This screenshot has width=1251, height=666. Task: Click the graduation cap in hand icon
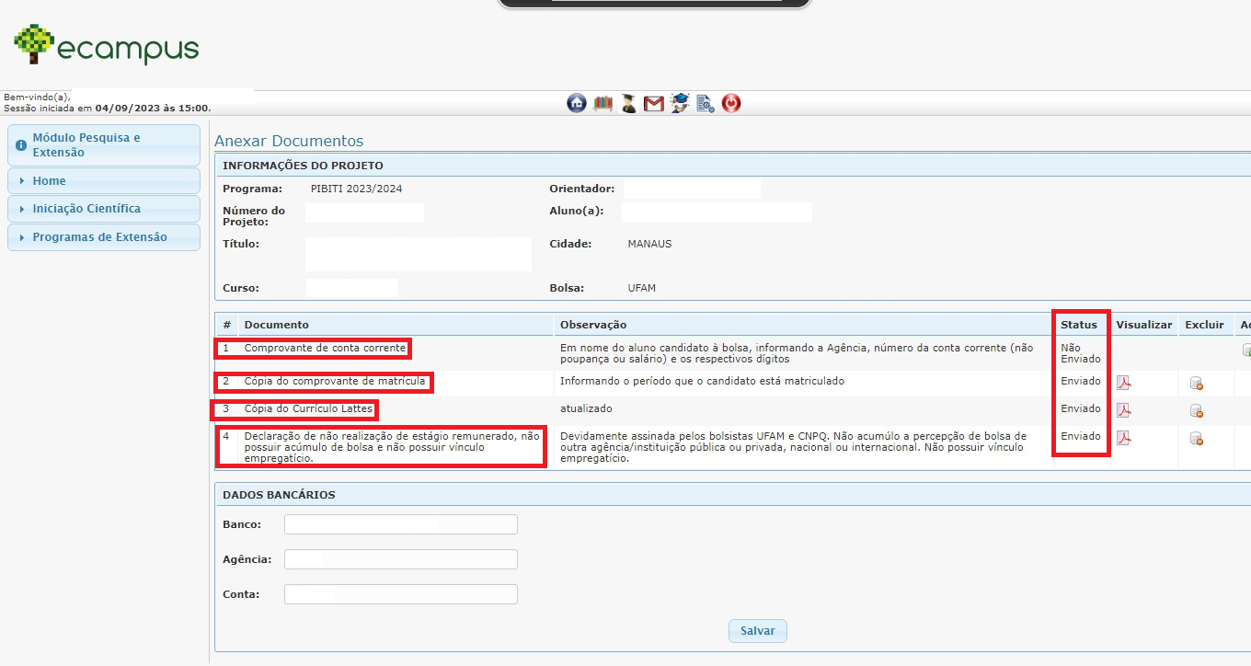click(680, 103)
